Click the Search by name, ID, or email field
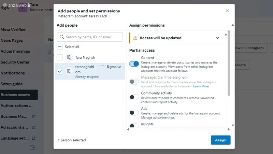The width and height of the screenshot is (273, 154). 93,37
